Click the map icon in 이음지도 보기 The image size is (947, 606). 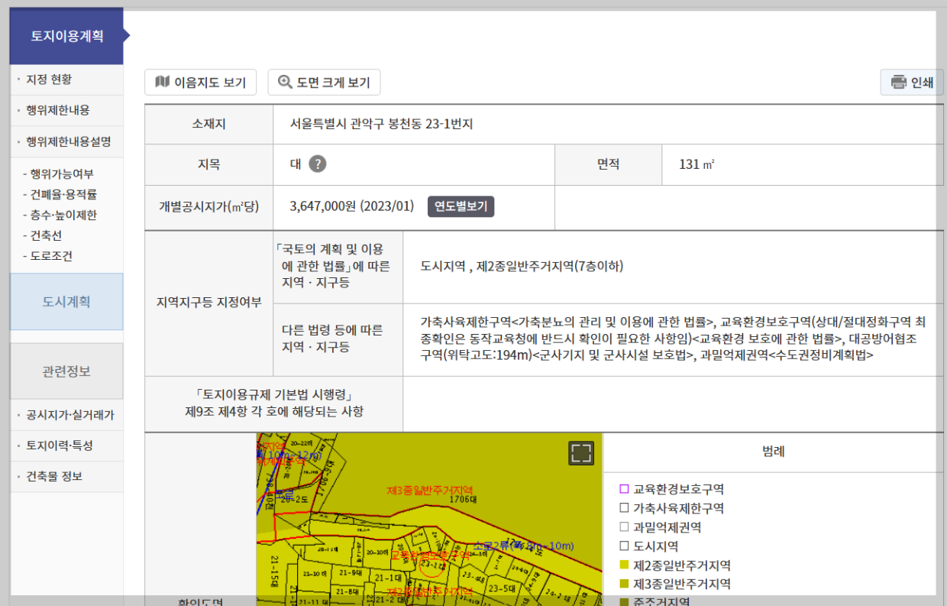[162, 82]
